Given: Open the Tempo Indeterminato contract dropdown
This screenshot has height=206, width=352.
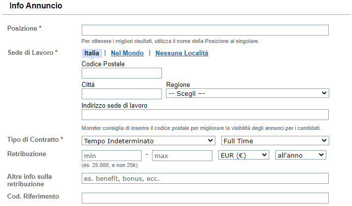Looking at the screenshot, I should click(149, 141).
